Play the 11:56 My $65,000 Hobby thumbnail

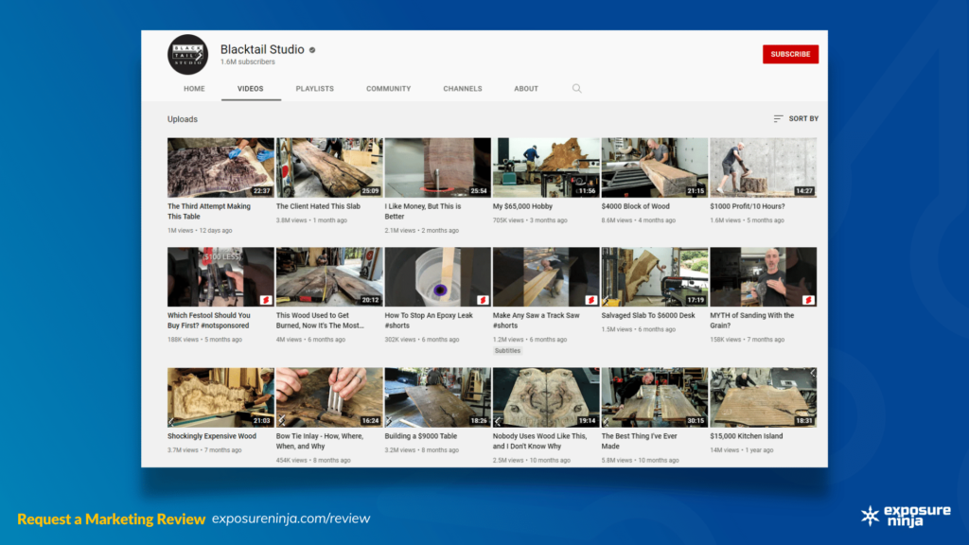pos(546,167)
